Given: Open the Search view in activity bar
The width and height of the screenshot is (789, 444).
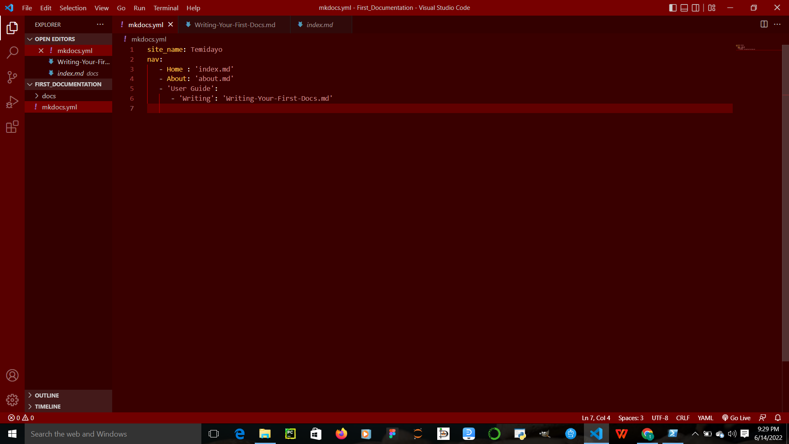Looking at the screenshot, I should (x=12, y=53).
